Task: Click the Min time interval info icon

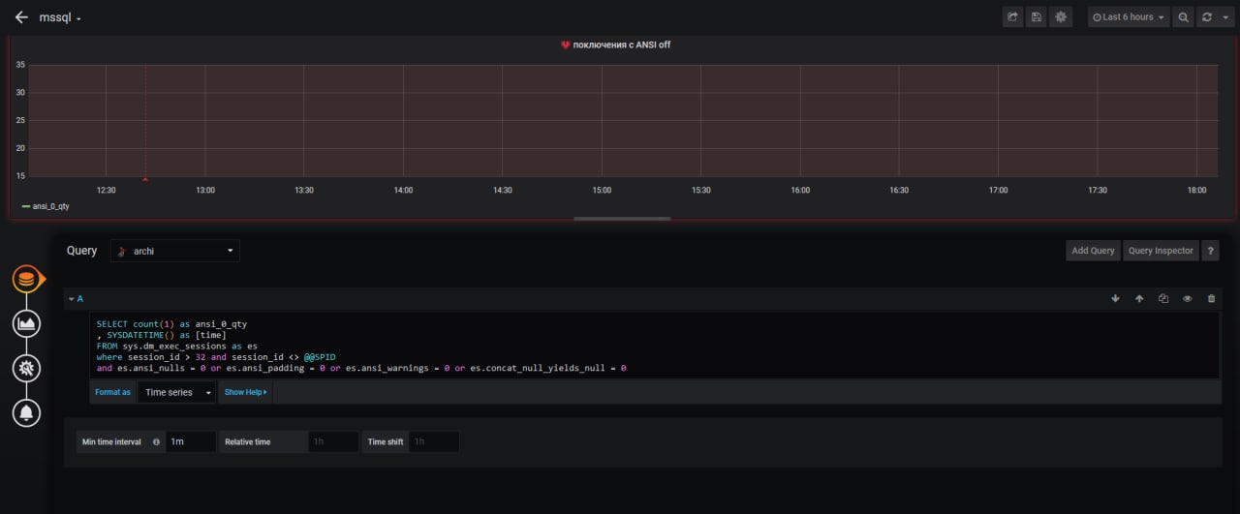Action: click(x=156, y=441)
